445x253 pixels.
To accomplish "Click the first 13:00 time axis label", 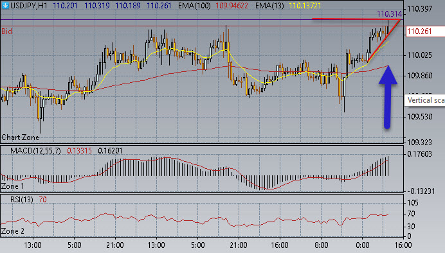I will 33,245.
